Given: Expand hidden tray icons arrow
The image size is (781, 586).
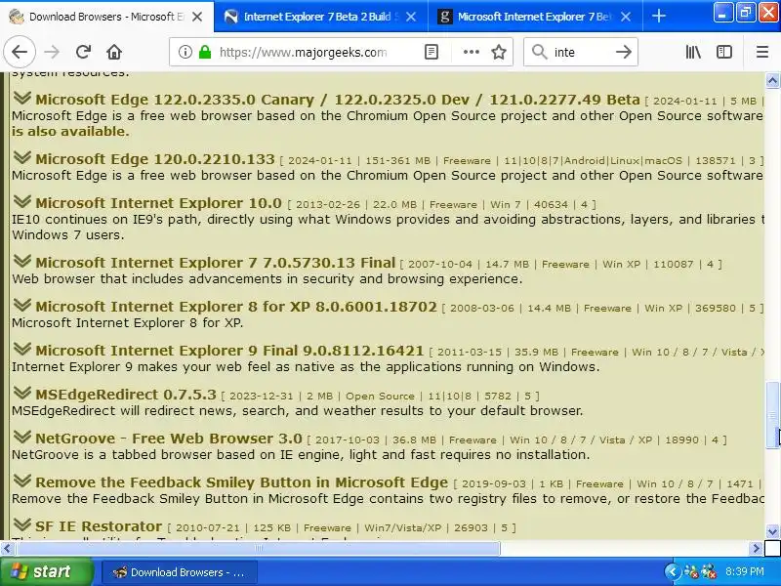Looking at the screenshot, I should click(672, 571).
